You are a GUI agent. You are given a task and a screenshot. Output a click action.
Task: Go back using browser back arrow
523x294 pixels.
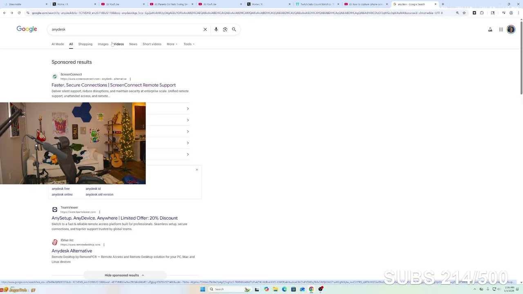click(4, 13)
